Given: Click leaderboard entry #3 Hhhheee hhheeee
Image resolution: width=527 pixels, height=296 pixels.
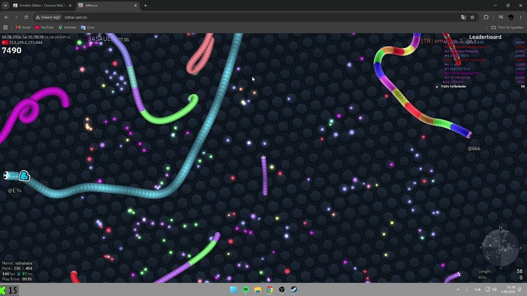Looking at the screenshot, I should click(x=462, y=51).
